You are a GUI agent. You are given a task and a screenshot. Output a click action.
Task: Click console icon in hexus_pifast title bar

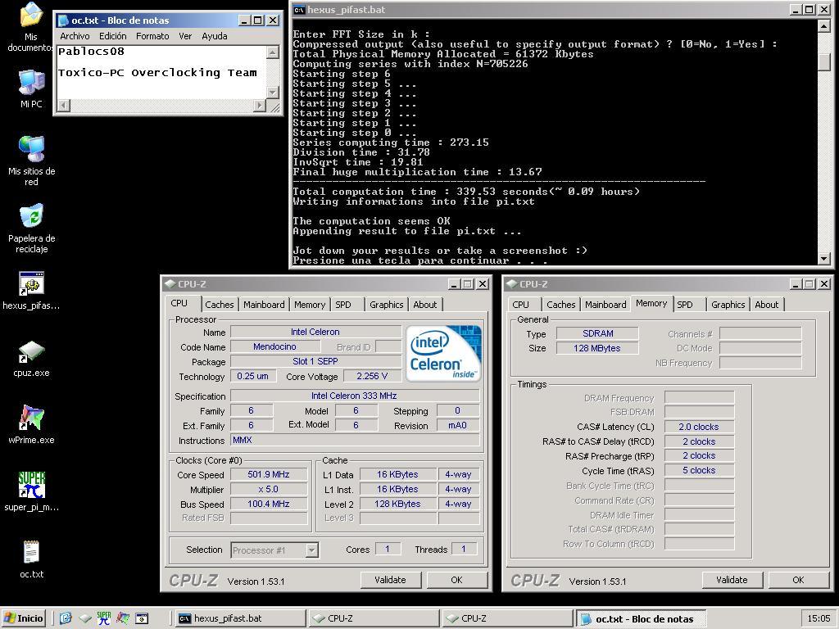click(298, 10)
